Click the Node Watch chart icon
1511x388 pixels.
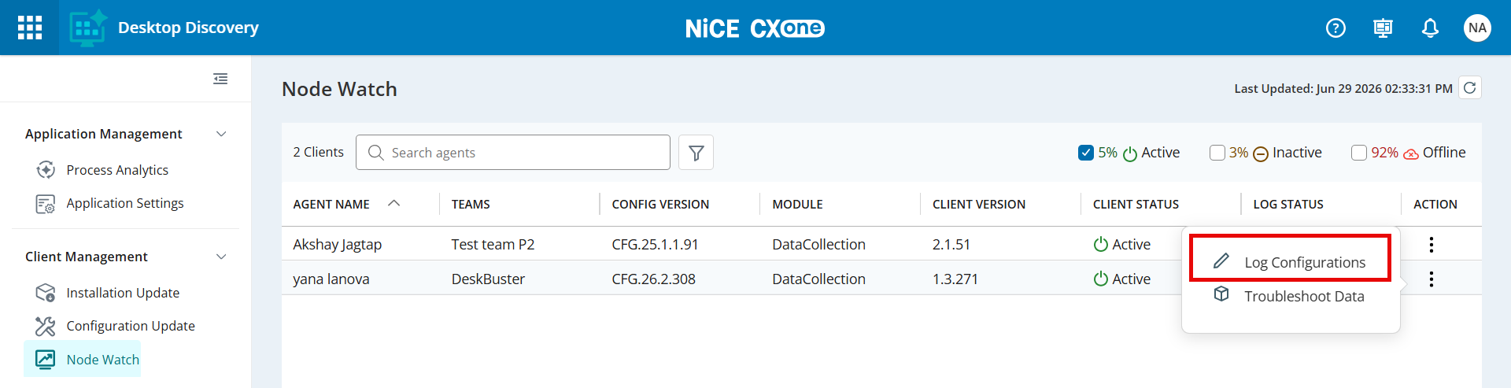pyautogui.click(x=46, y=360)
